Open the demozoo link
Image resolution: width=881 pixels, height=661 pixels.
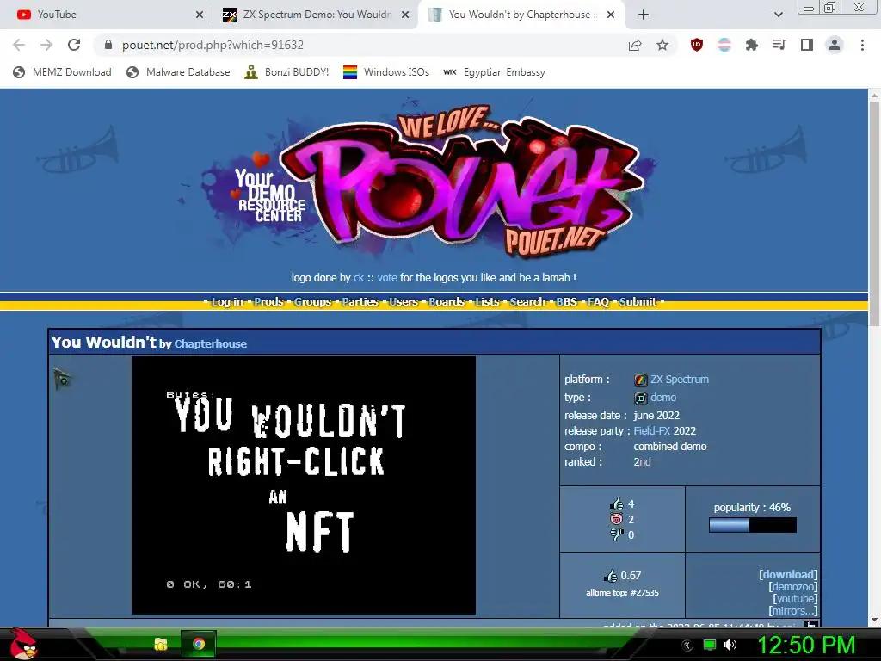pos(792,587)
